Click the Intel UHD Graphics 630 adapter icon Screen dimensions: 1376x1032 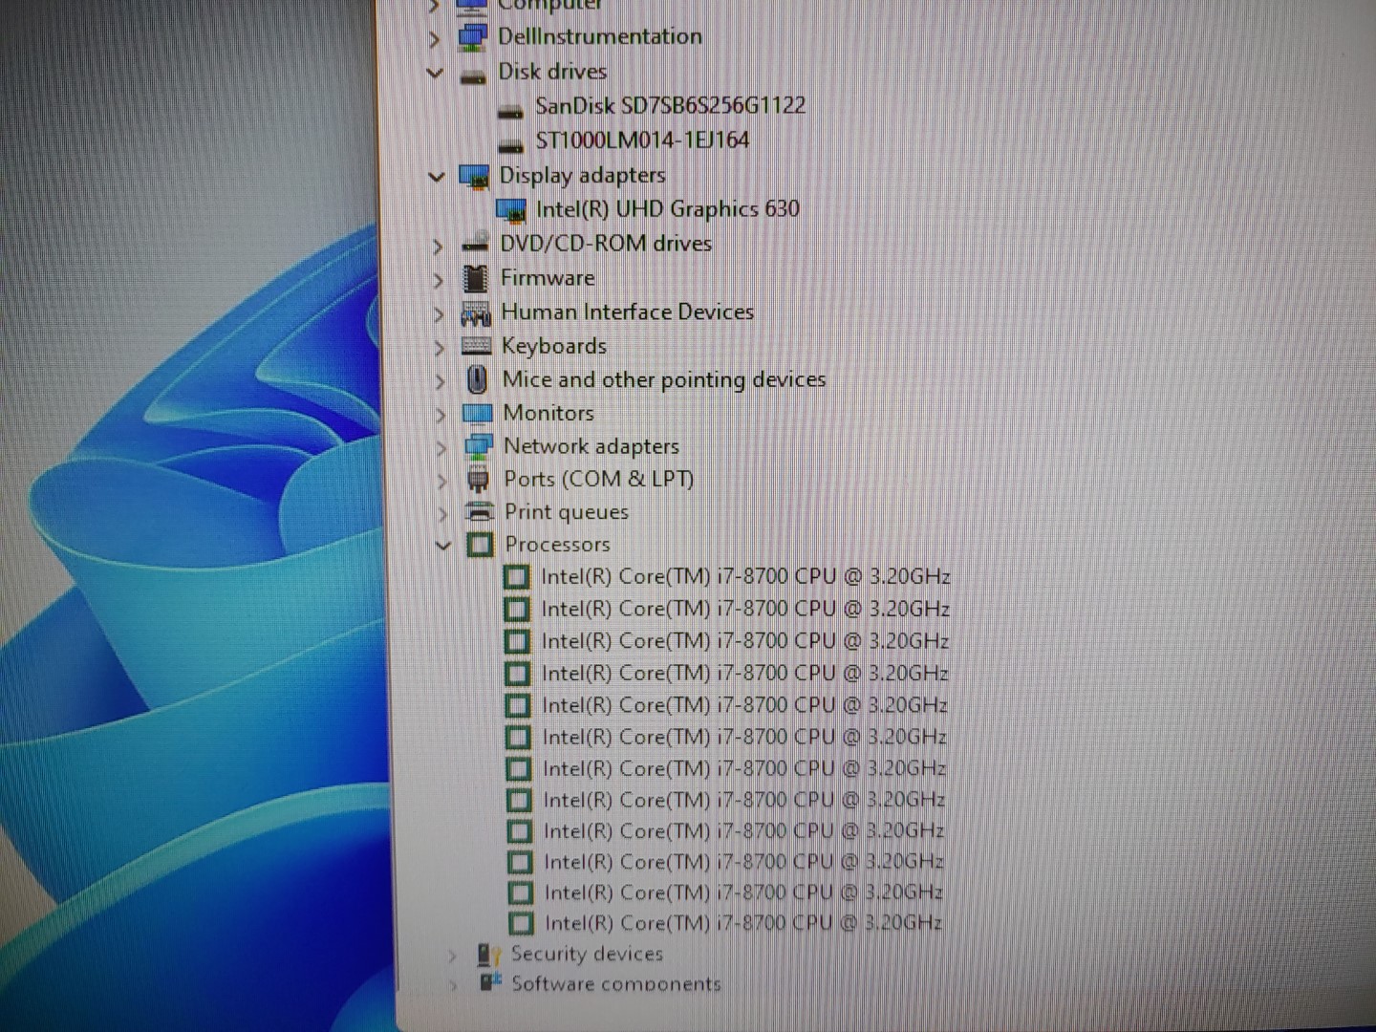511,209
